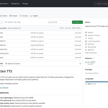Open the discord link in README

(4, 88)
